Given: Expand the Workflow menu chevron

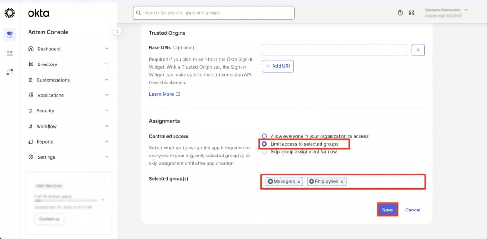Looking at the screenshot, I should (107, 126).
